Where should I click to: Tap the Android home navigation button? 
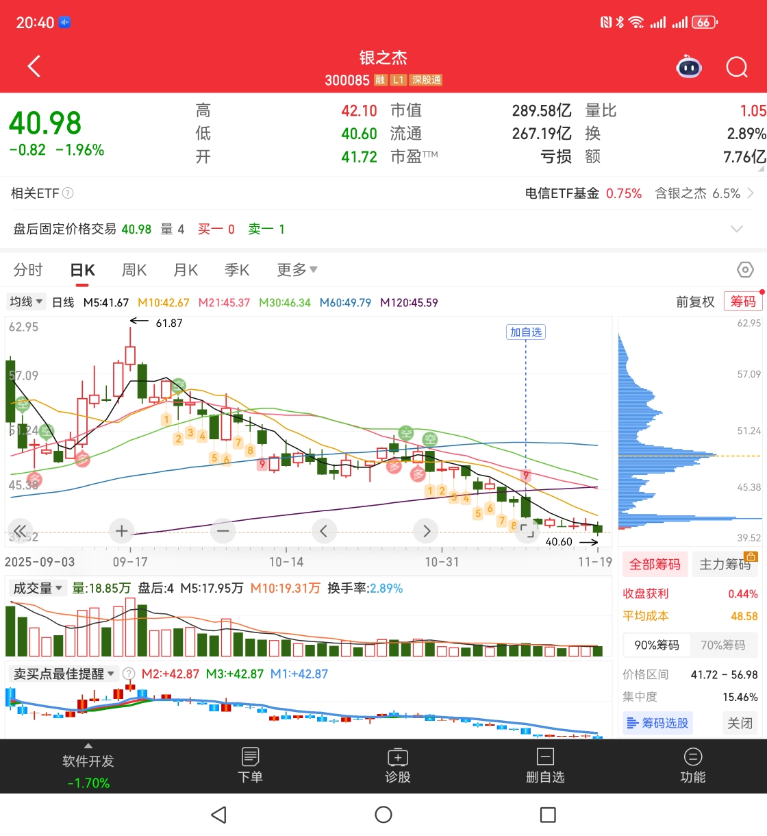pyautogui.click(x=383, y=815)
